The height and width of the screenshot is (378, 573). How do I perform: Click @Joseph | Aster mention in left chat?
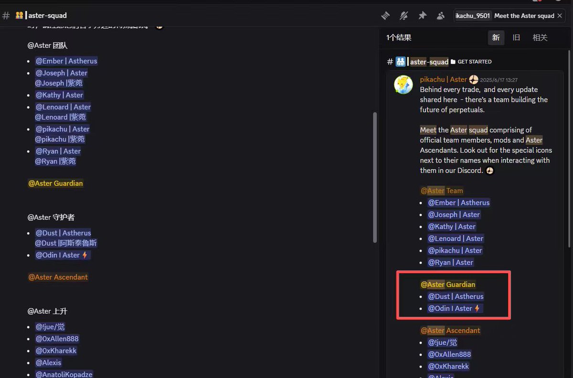tap(62, 73)
